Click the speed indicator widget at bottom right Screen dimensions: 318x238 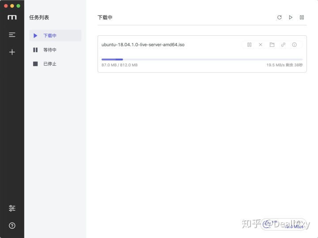pyautogui.click(x=284, y=224)
